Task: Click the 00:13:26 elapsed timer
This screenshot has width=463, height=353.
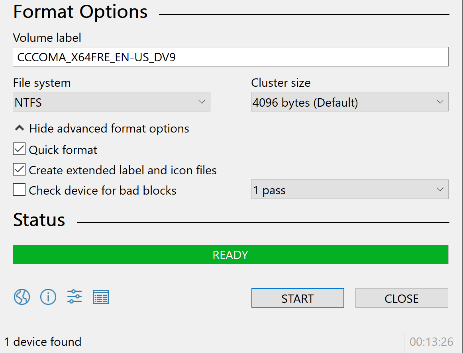Action: point(431,342)
